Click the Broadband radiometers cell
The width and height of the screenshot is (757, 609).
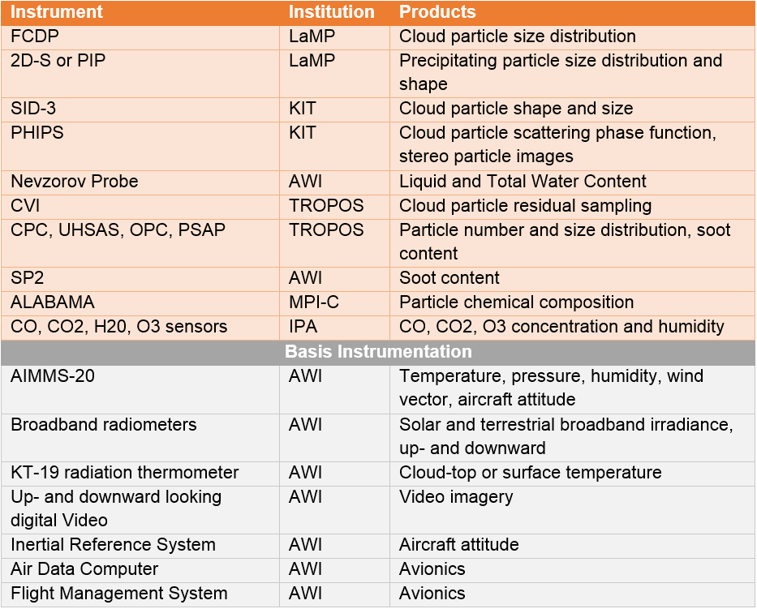(104, 425)
